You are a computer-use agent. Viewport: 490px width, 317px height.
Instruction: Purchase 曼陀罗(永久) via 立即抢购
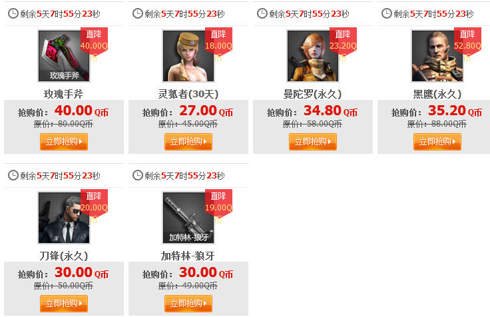[313, 142]
